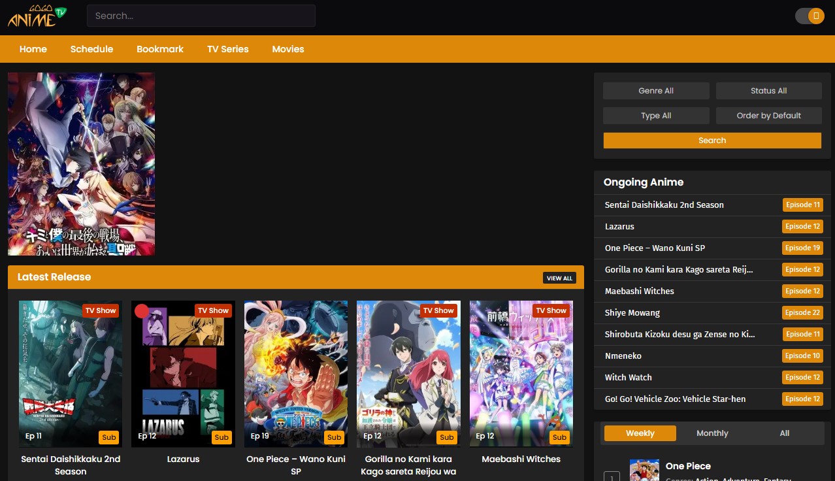The width and height of the screenshot is (835, 481).
Task: Click Sub badge on Sentai Daishikkaku card
Action: pyautogui.click(x=109, y=437)
